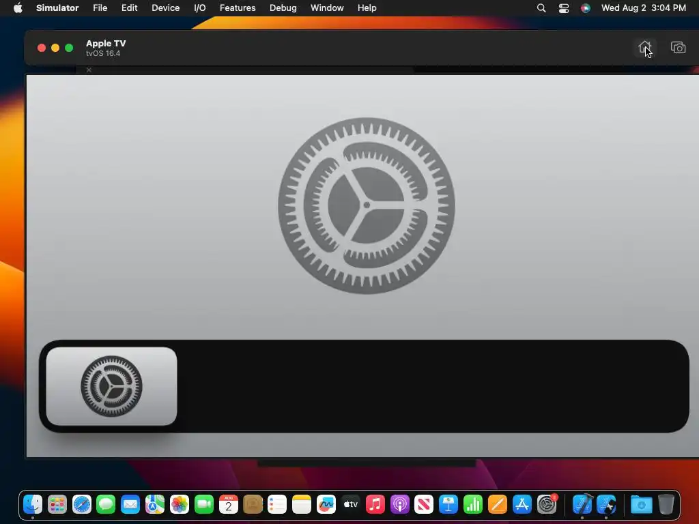The image size is (699, 524).
Task: Open Photos from the Dock
Action: (x=180, y=504)
